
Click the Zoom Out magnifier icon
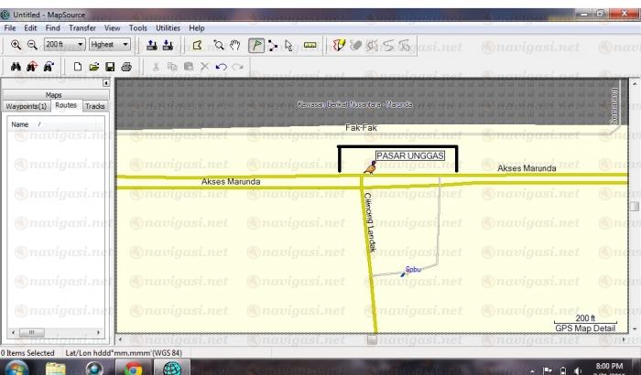(32, 44)
